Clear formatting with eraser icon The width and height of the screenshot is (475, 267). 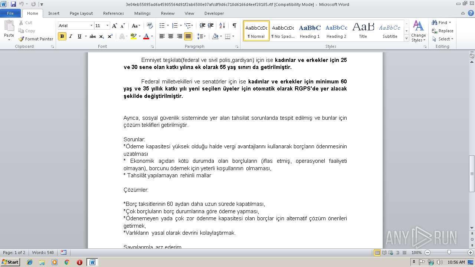coord(150,26)
